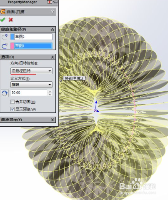Viewport: 168px width, 200px height.
Task: Open help for surface sweep feature
Action: pyautogui.click(x=53, y=12)
